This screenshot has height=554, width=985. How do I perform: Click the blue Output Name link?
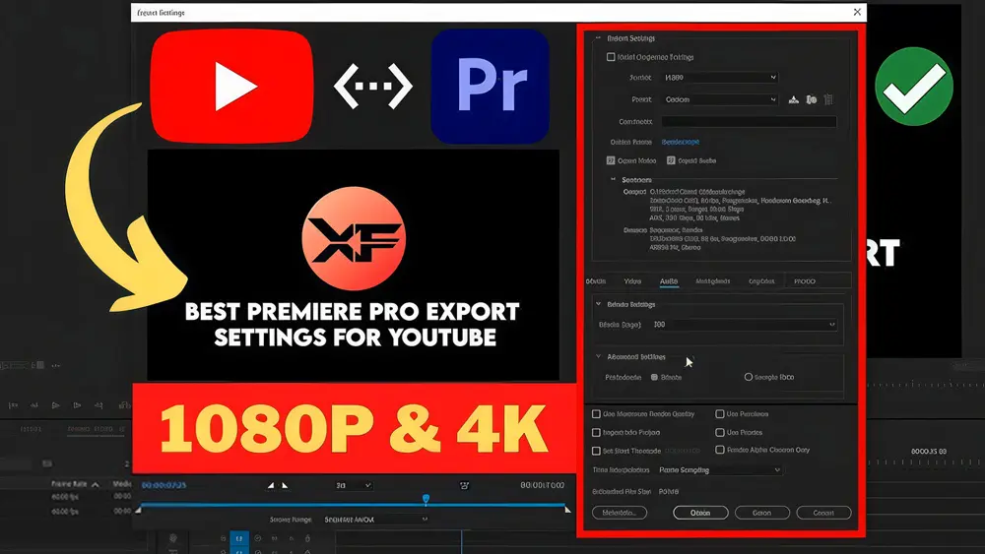tap(681, 143)
